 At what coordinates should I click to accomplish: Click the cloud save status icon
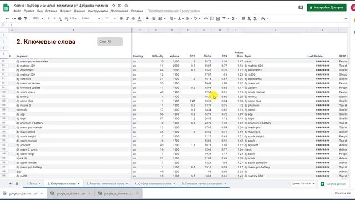pyautogui.click(x=126, y=5)
